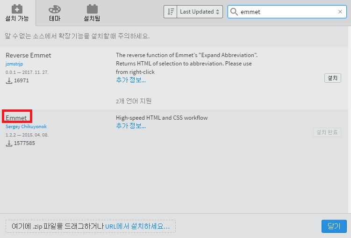
Task: Open author link jzmstrjp
Action: coord(14,64)
